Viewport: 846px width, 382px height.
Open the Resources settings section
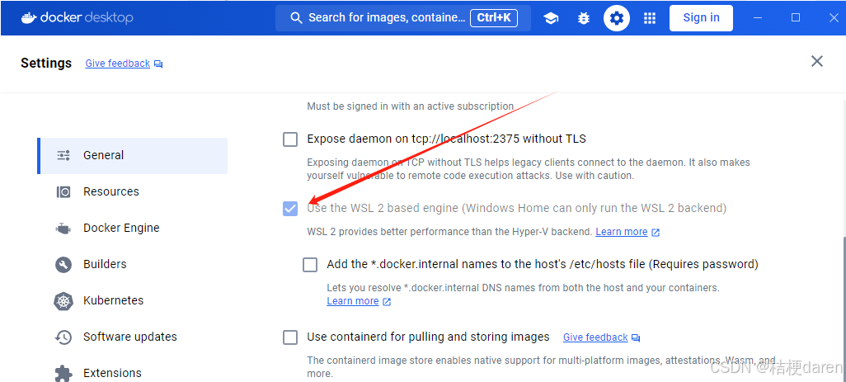(132, 191)
